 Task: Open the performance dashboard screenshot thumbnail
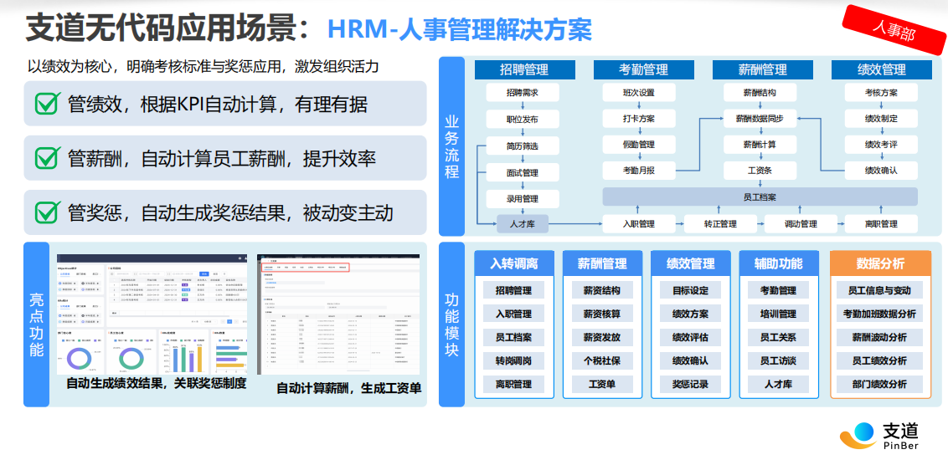pyautogui.click(x=152, y=314)
